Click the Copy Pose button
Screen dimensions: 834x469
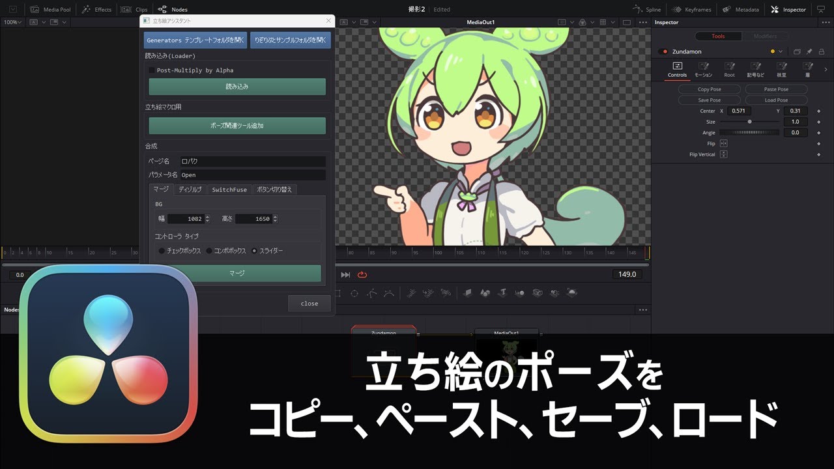710,89
